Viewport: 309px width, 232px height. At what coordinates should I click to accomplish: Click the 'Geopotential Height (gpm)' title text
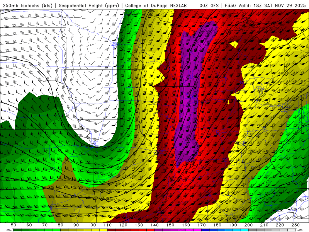click(89, 5)
